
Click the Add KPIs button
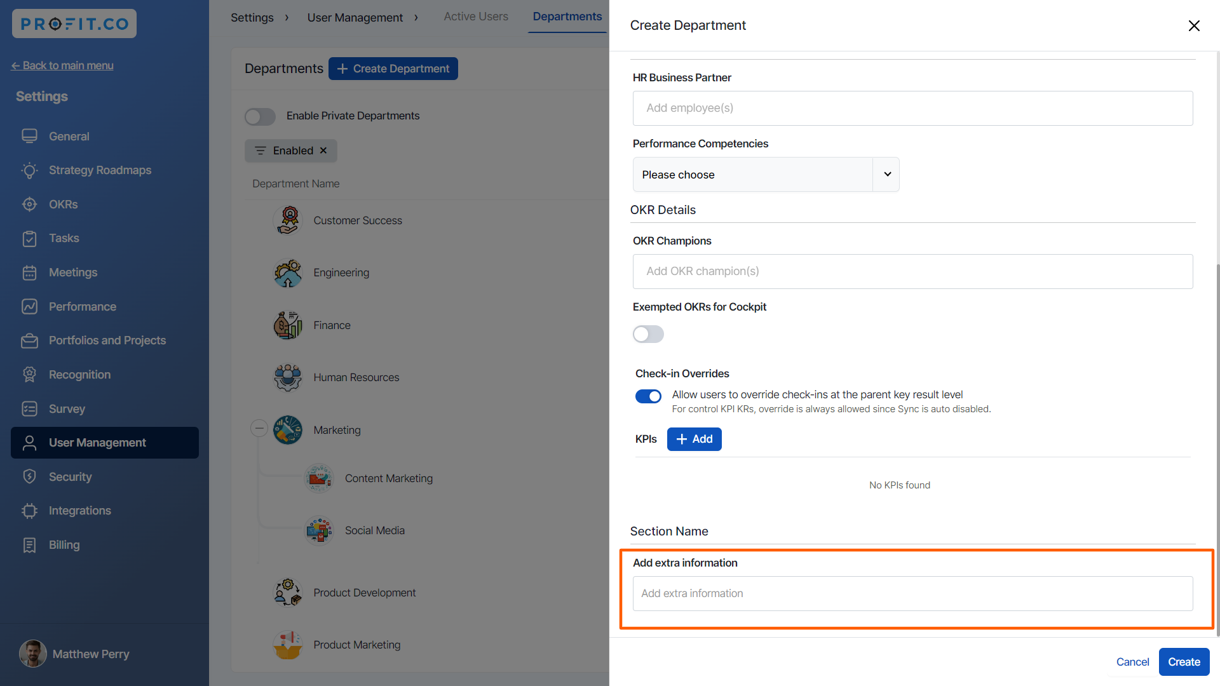(x=694, y=439)
